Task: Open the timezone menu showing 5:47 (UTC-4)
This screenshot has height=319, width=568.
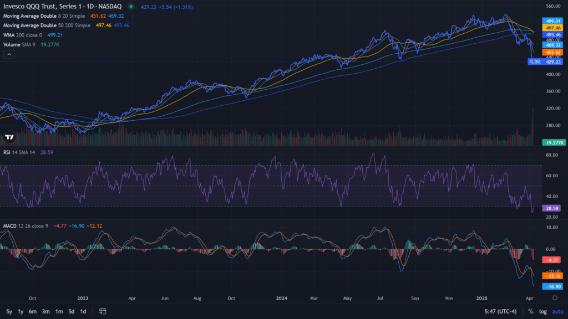Action: 500,311
